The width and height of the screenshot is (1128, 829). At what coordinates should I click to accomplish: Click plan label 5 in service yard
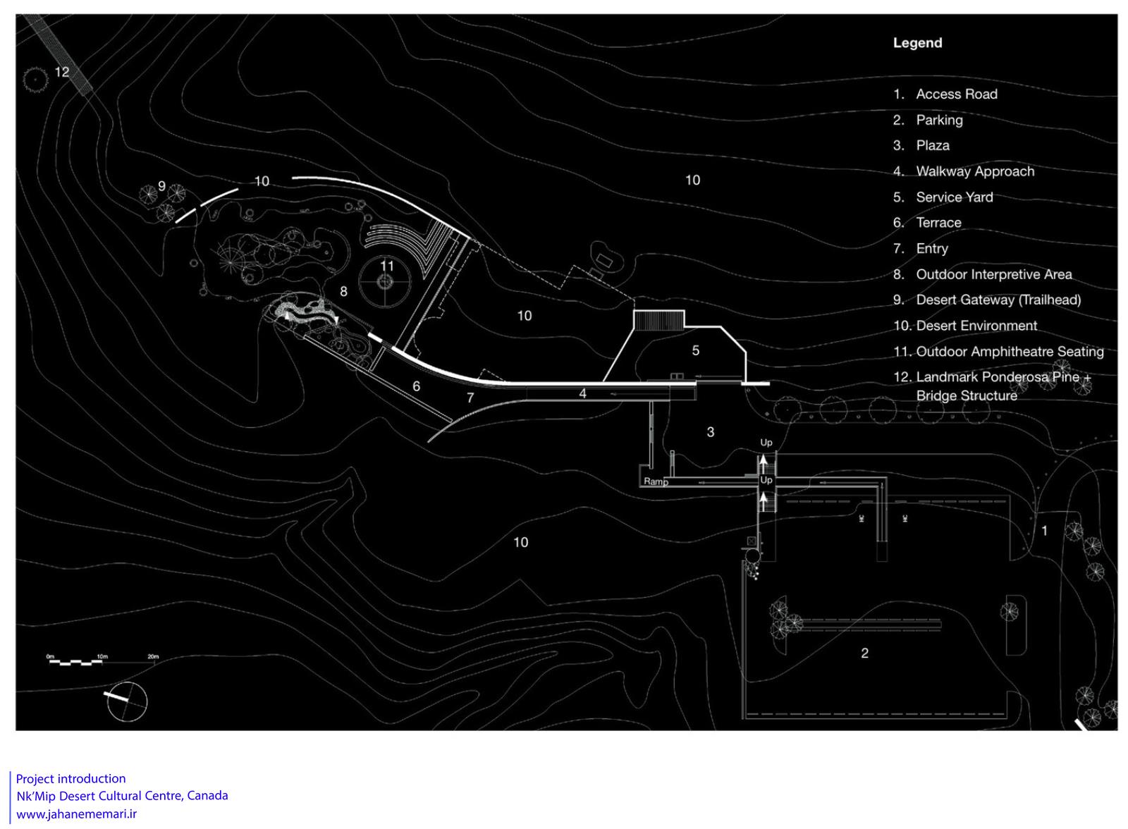click(x=695, y=350)
